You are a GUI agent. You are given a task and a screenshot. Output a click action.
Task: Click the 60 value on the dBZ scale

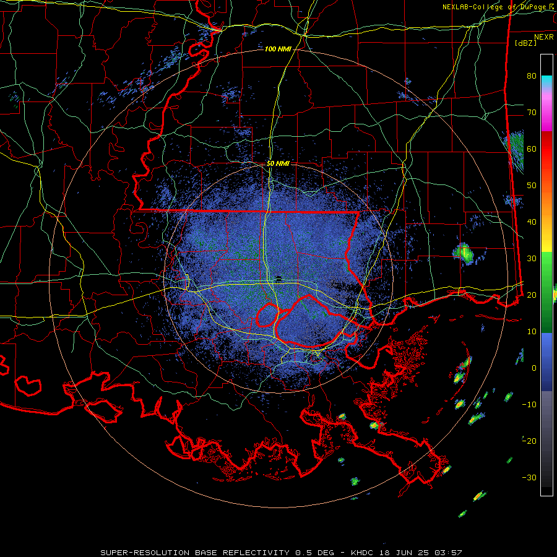coord(532,149)
